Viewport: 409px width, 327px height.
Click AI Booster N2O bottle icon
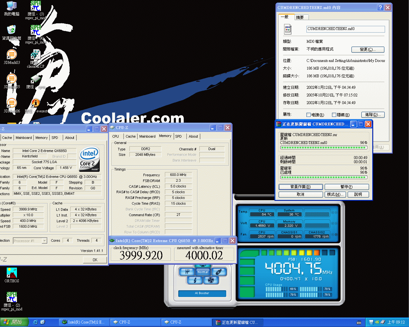pyautogui.click(x=219, y=272)
